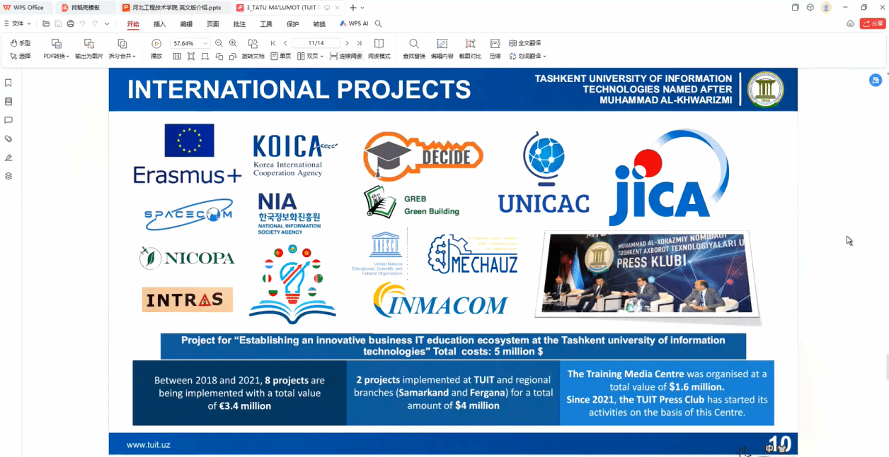Enable the 手型 hand tool
Image resolution: width=889 pixels, height=457 pixels.
coord(21,44)
